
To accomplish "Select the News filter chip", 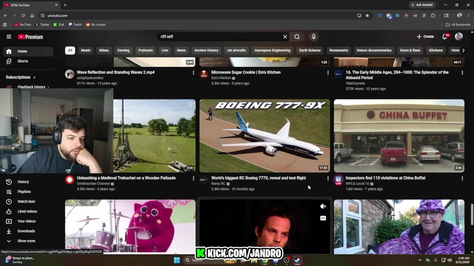I will click(181, 50).
